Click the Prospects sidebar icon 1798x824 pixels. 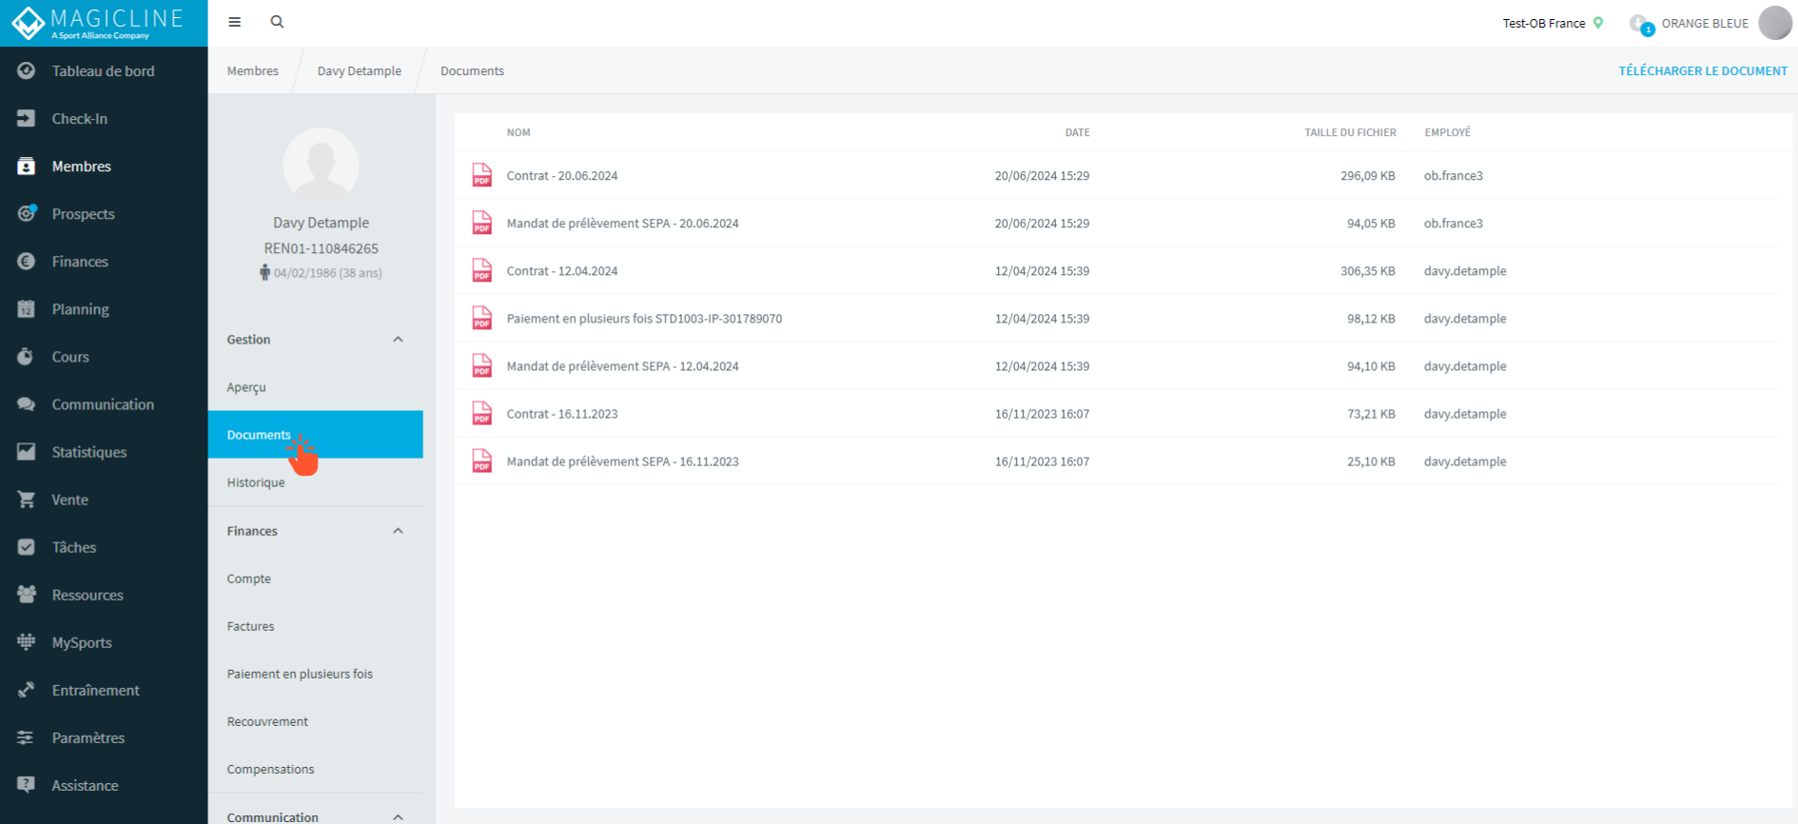tap(26, 213)
